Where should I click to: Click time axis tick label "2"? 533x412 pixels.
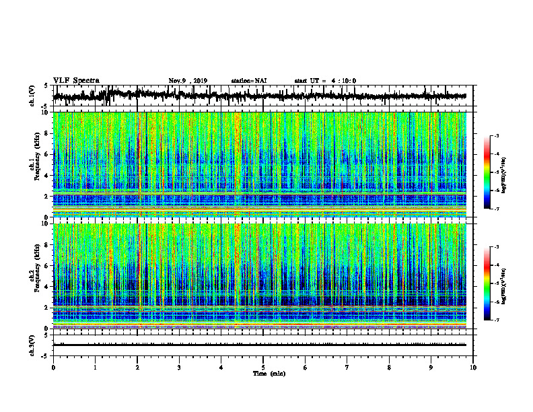137,368
